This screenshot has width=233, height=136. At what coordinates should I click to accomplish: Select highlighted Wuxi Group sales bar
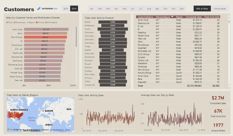[45, 37]
